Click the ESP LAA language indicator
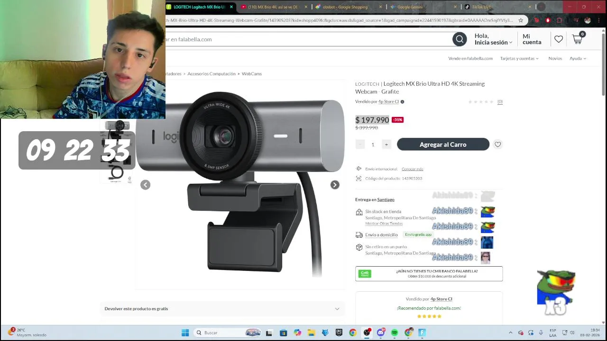Viewport: 607px width, 341px height. coord(553,332)
